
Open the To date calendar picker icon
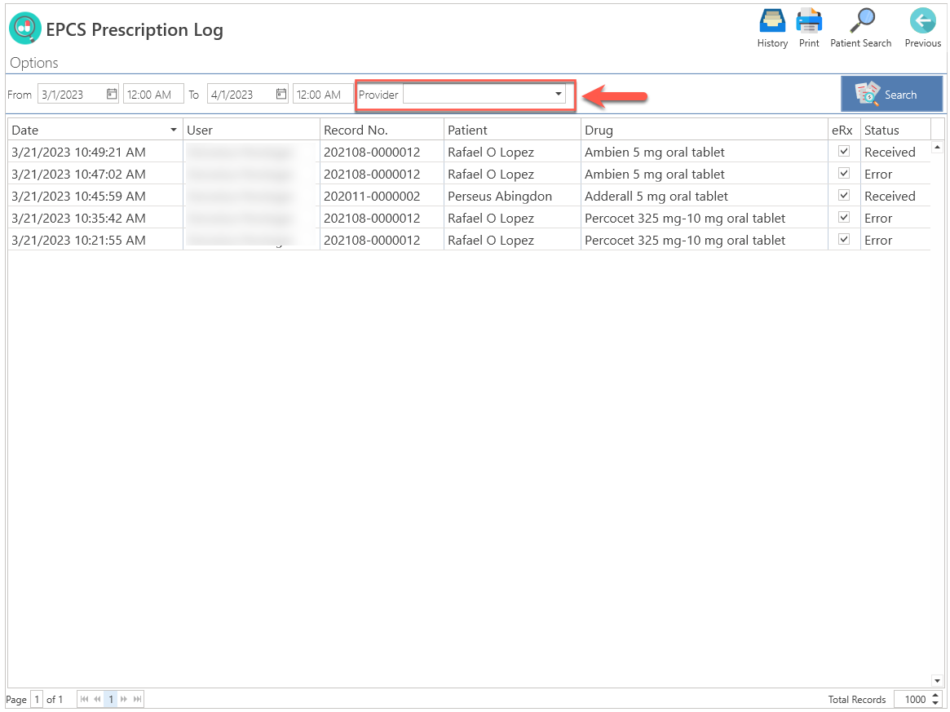point(281,94)
